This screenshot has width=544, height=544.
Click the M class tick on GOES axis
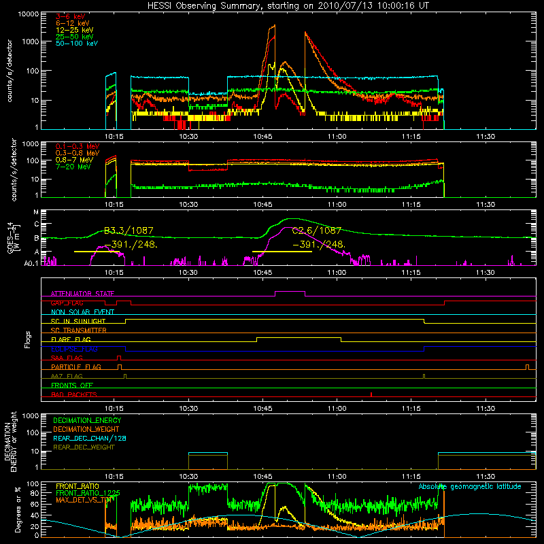coord(36,212)
